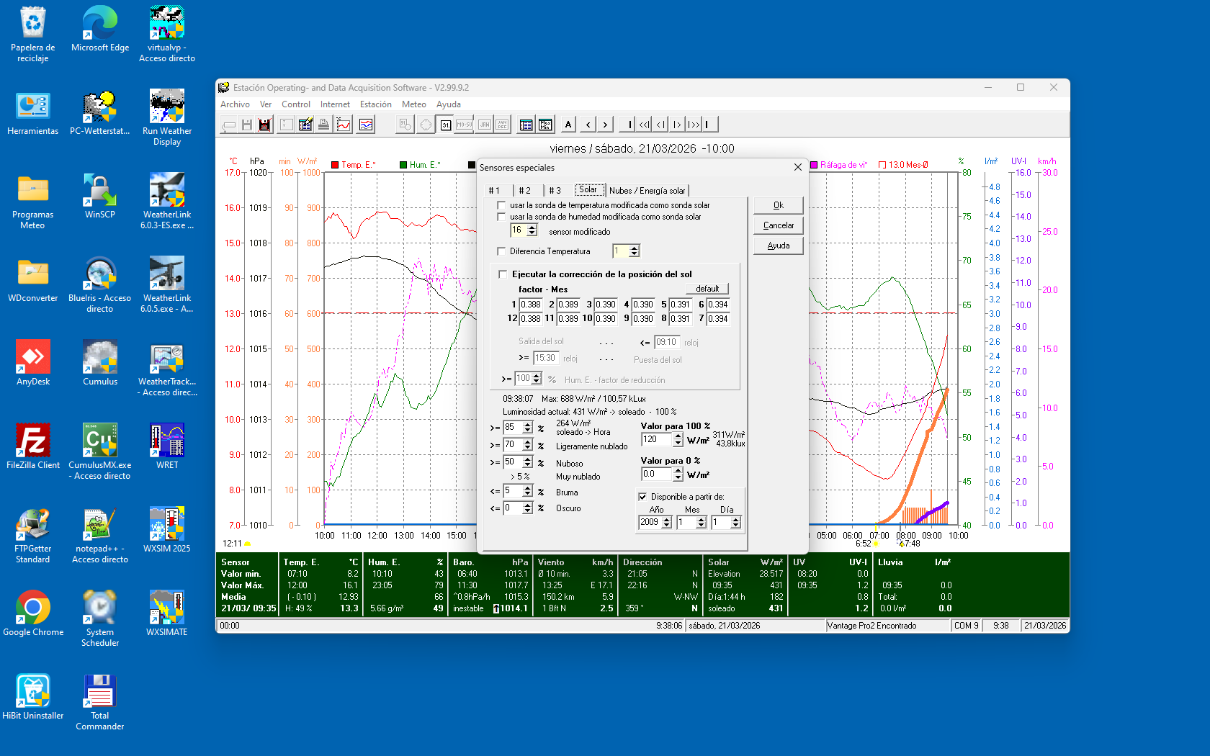Click the crossed-out red floppy disk icon

[x=264, y=125]
